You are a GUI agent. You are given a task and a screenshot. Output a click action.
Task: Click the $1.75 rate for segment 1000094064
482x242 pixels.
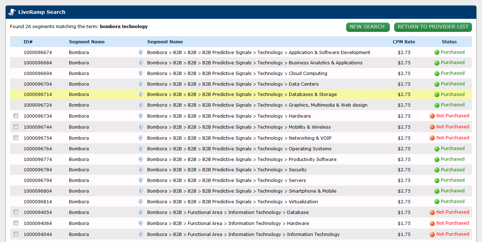tap(404, 224)
